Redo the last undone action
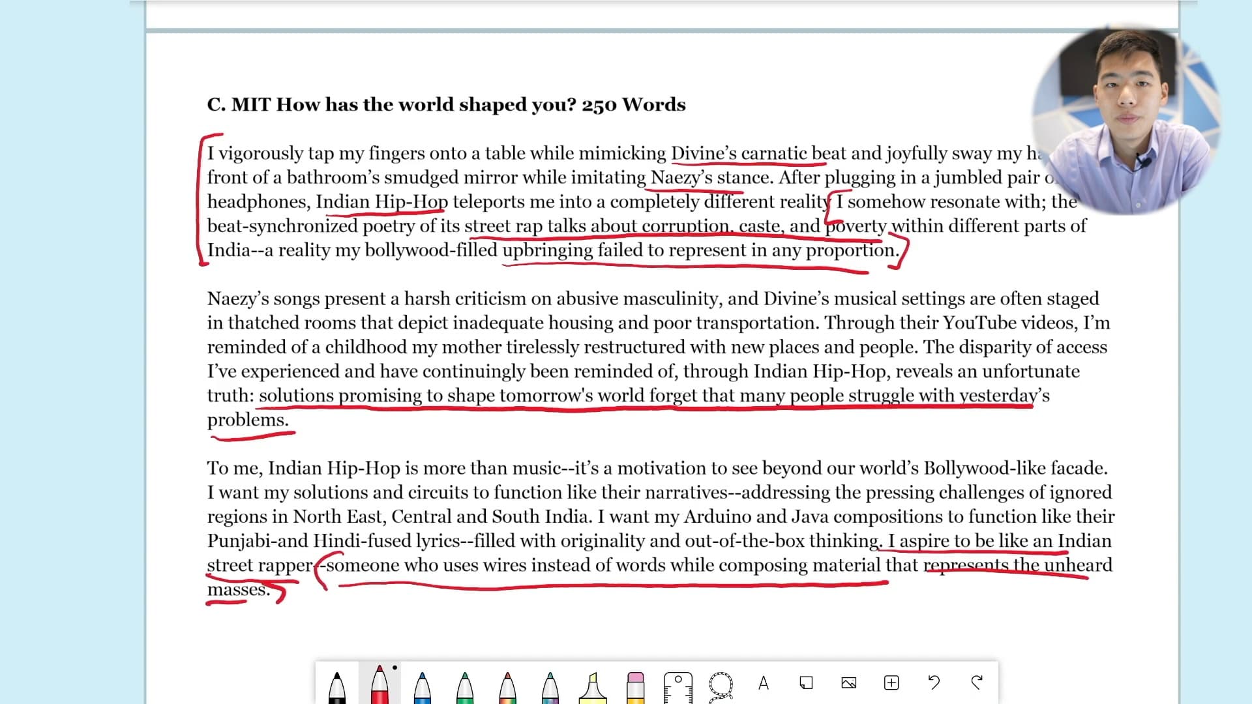The image size is (1252, 704). [977, 682]
